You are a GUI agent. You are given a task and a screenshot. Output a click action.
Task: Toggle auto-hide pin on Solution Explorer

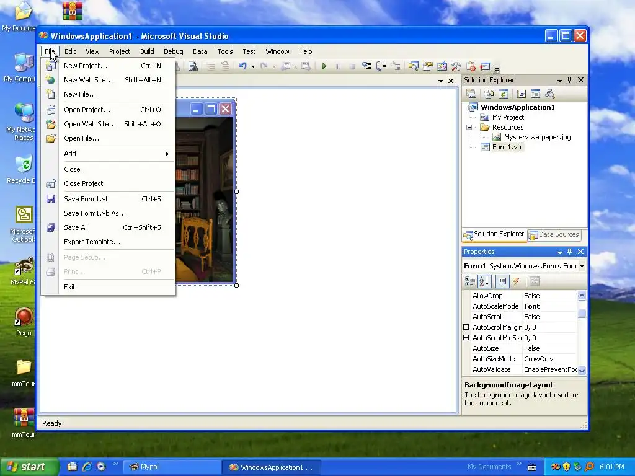pos(569,80)
